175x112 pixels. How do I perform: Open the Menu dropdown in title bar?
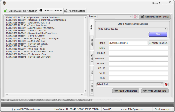point(156,3)
